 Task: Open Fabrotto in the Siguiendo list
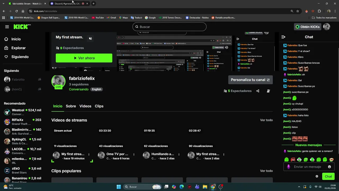[23, 79]
